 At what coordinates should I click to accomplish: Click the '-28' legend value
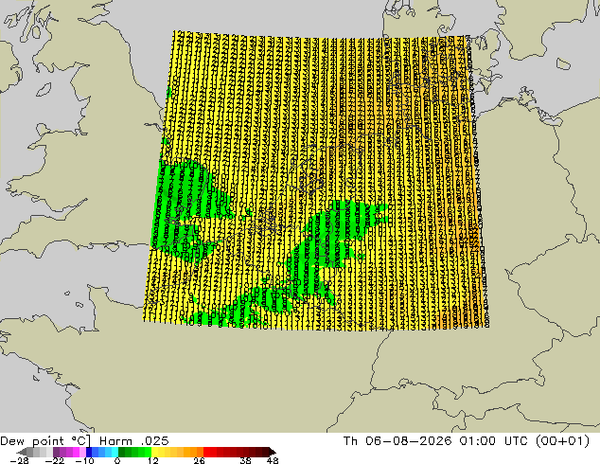click(x=19, y=460)
